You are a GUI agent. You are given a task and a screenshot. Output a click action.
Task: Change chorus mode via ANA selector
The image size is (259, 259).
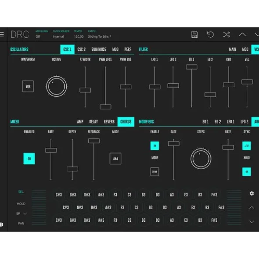pyautogui.click(x=115, y=159)
